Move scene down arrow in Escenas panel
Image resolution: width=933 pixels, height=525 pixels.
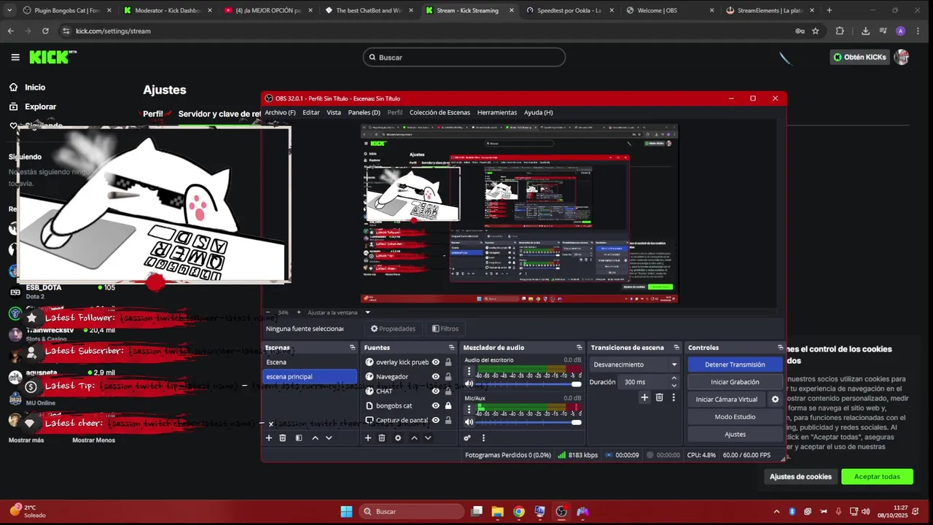pyautogui.click(x=329, y=437)
